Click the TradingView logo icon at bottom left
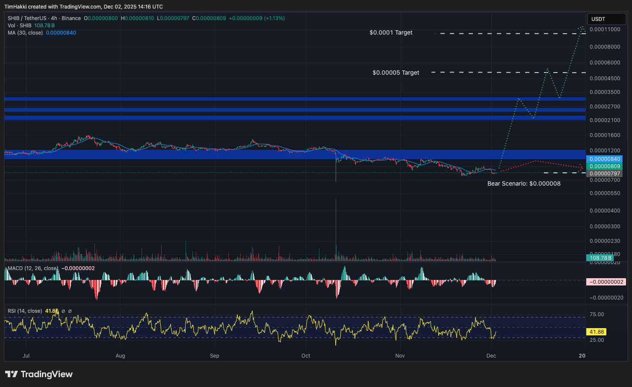 coord(12,374)
